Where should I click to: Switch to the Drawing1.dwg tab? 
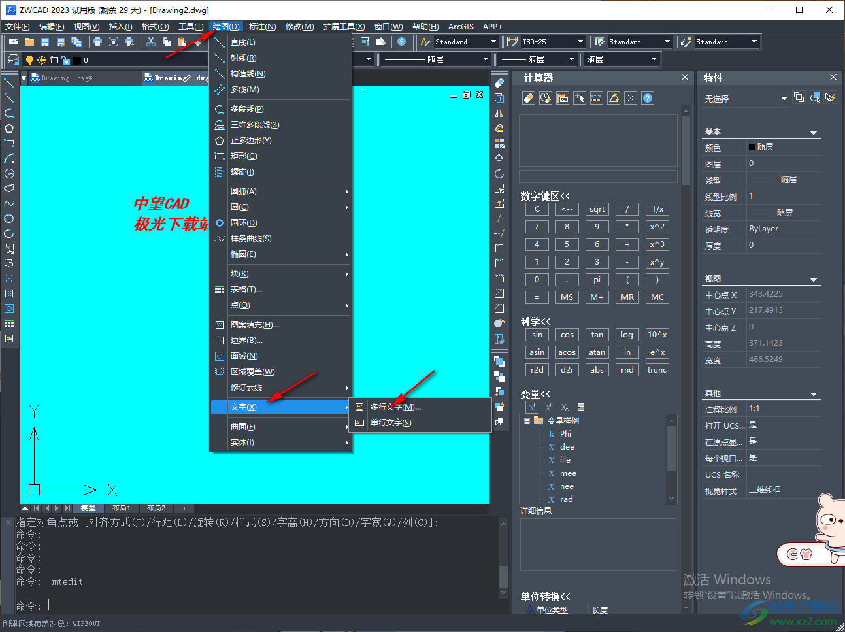tap(67, 78)
